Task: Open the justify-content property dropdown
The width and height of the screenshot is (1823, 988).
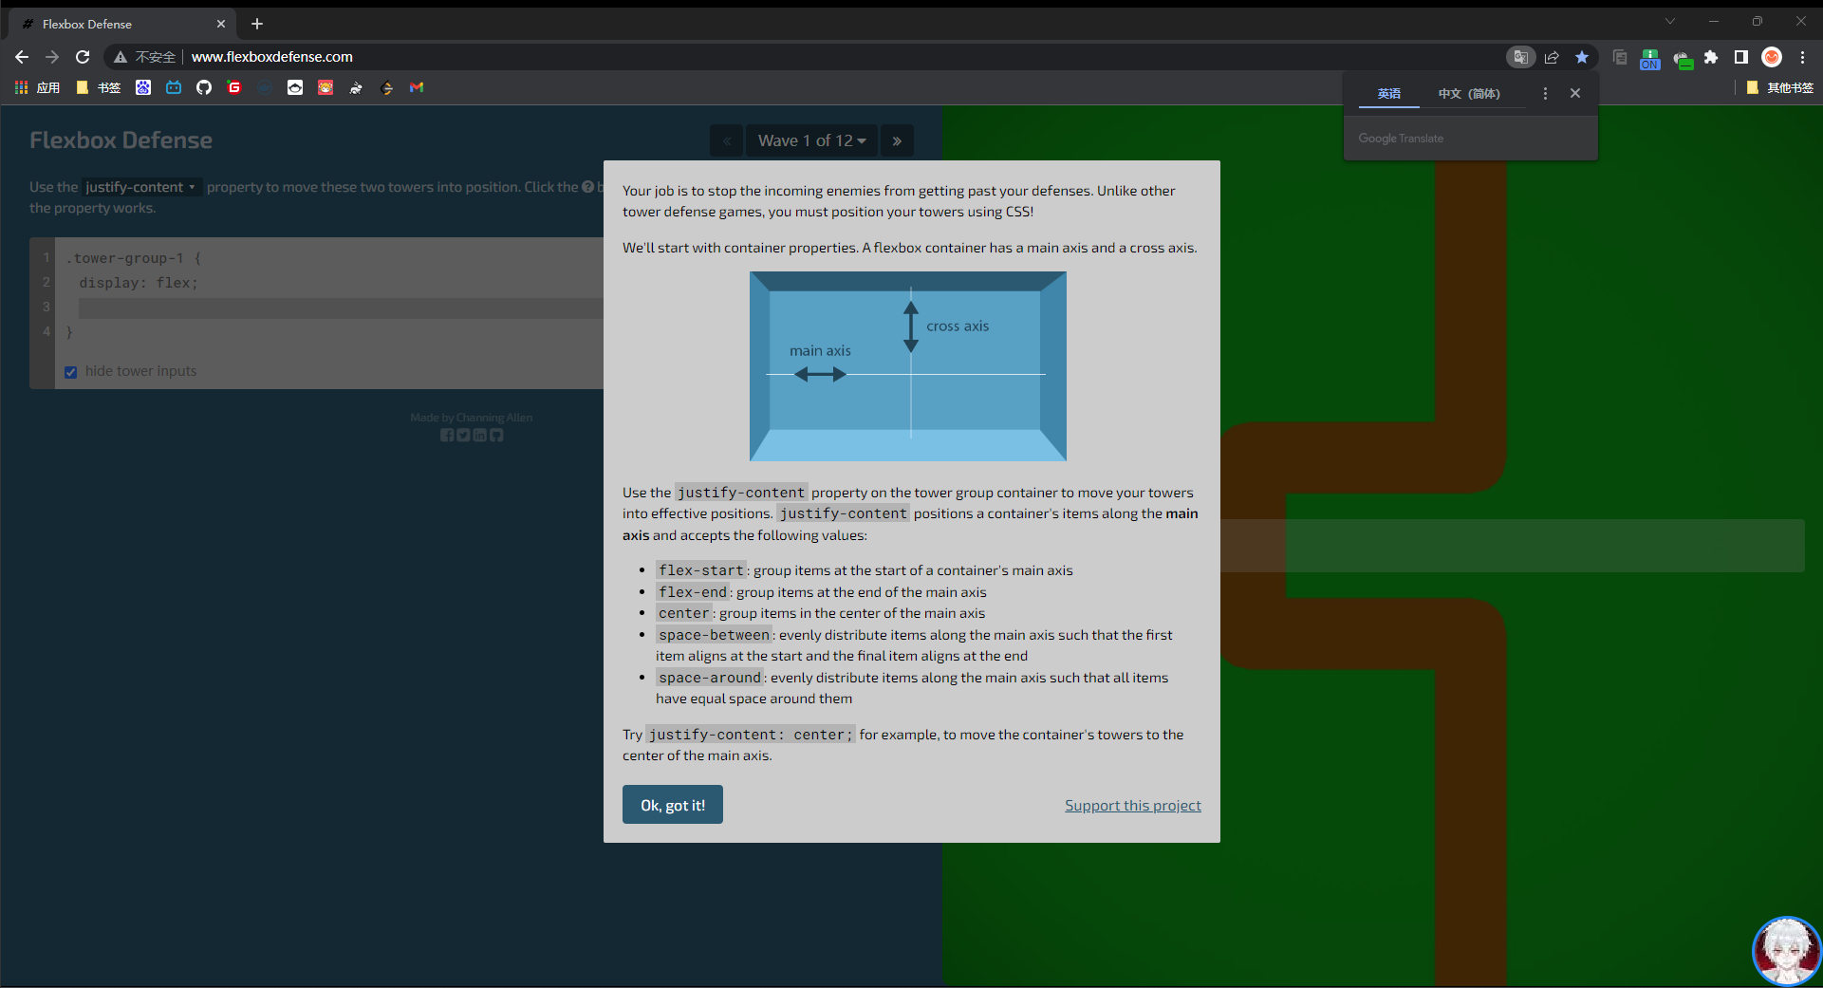Action: click(x=140, y=187)
